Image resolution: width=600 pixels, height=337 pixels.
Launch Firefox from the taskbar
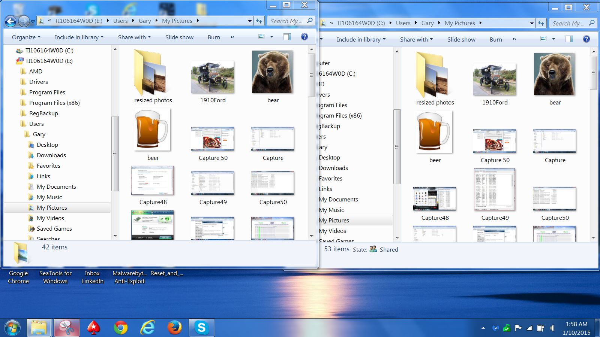(x=174, y=328)
